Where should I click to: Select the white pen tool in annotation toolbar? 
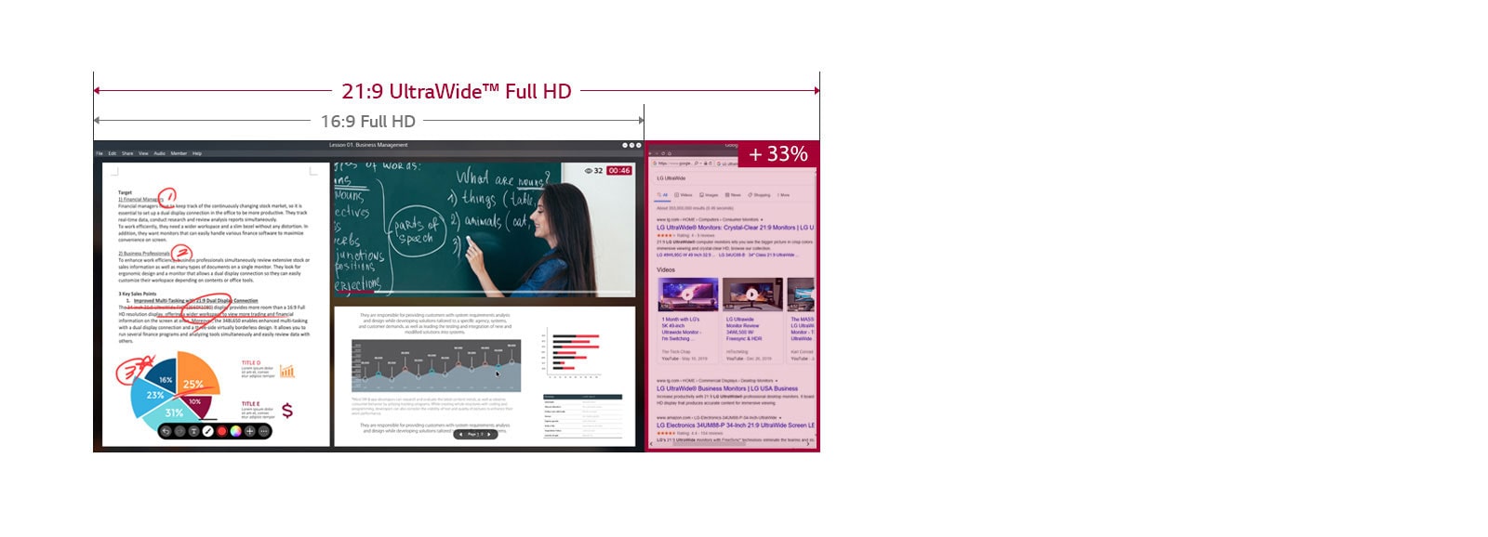207,431
